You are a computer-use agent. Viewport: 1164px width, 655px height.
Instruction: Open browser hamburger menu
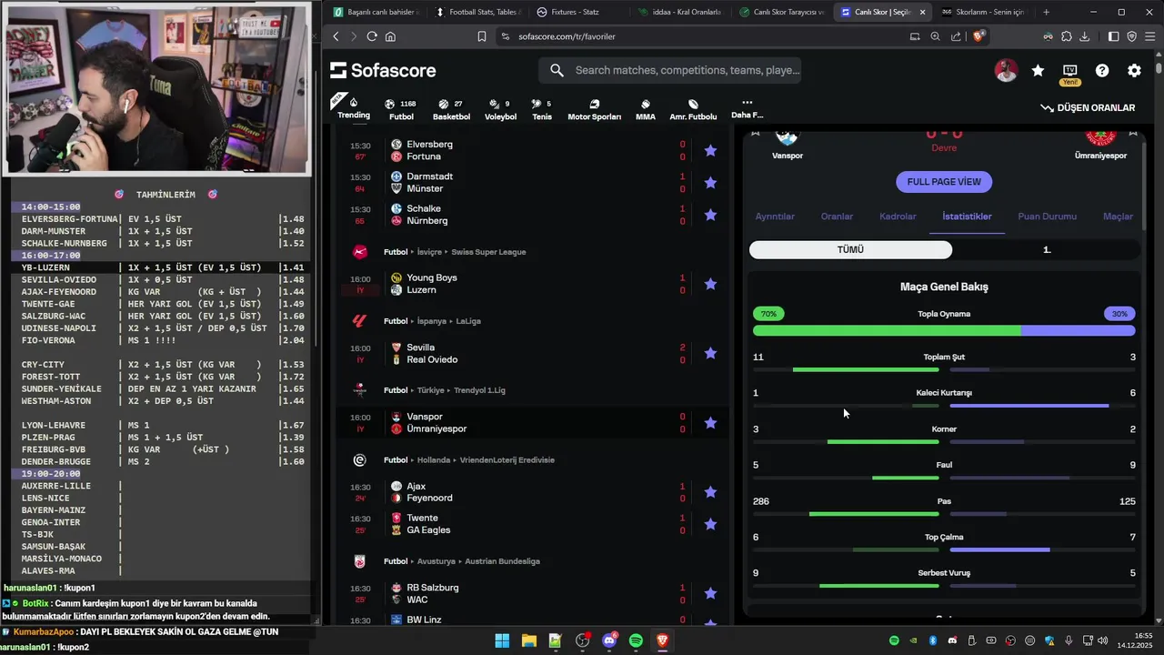[1150, 36]
